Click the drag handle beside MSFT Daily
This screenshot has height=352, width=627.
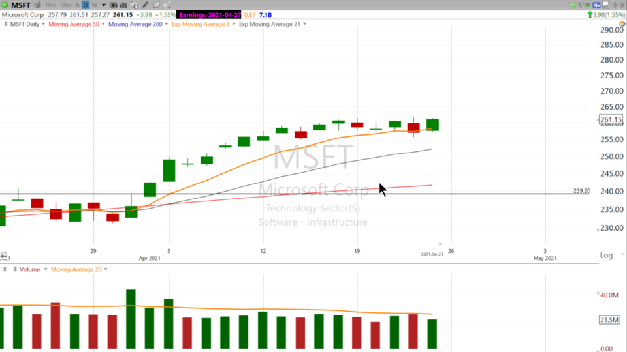[x=6, y=24]
